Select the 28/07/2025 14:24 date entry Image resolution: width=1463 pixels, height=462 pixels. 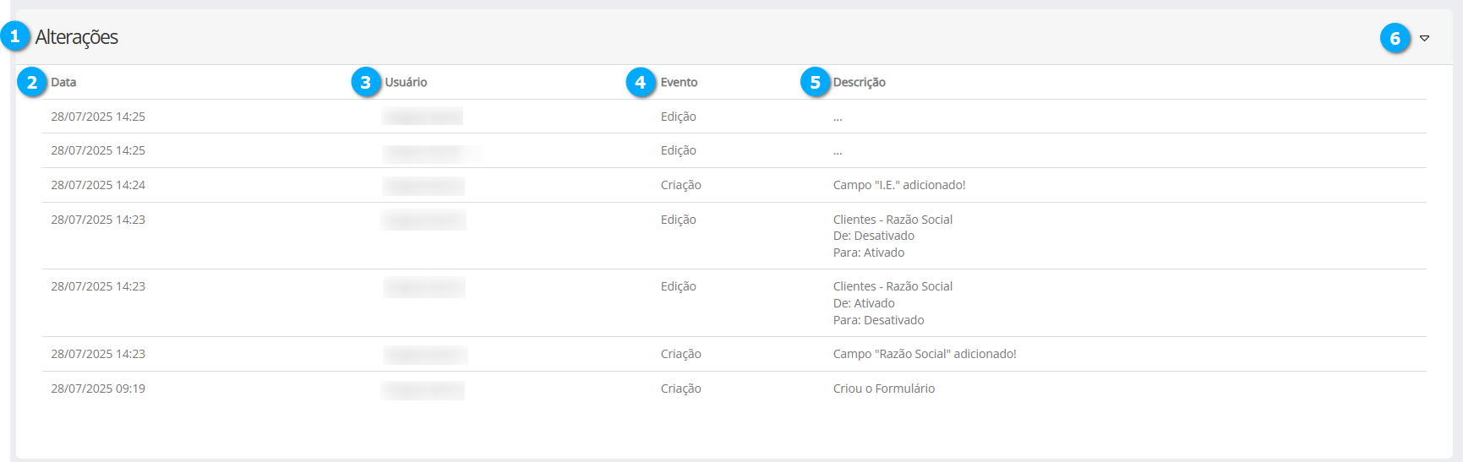point(98,185)
